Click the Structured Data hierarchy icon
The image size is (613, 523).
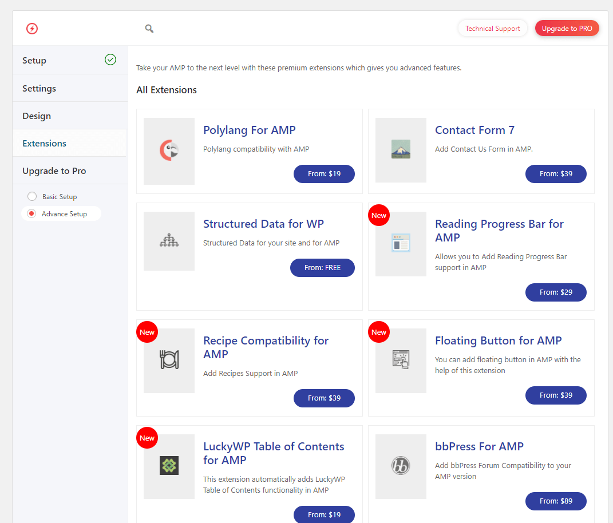[x=169, y=240]
